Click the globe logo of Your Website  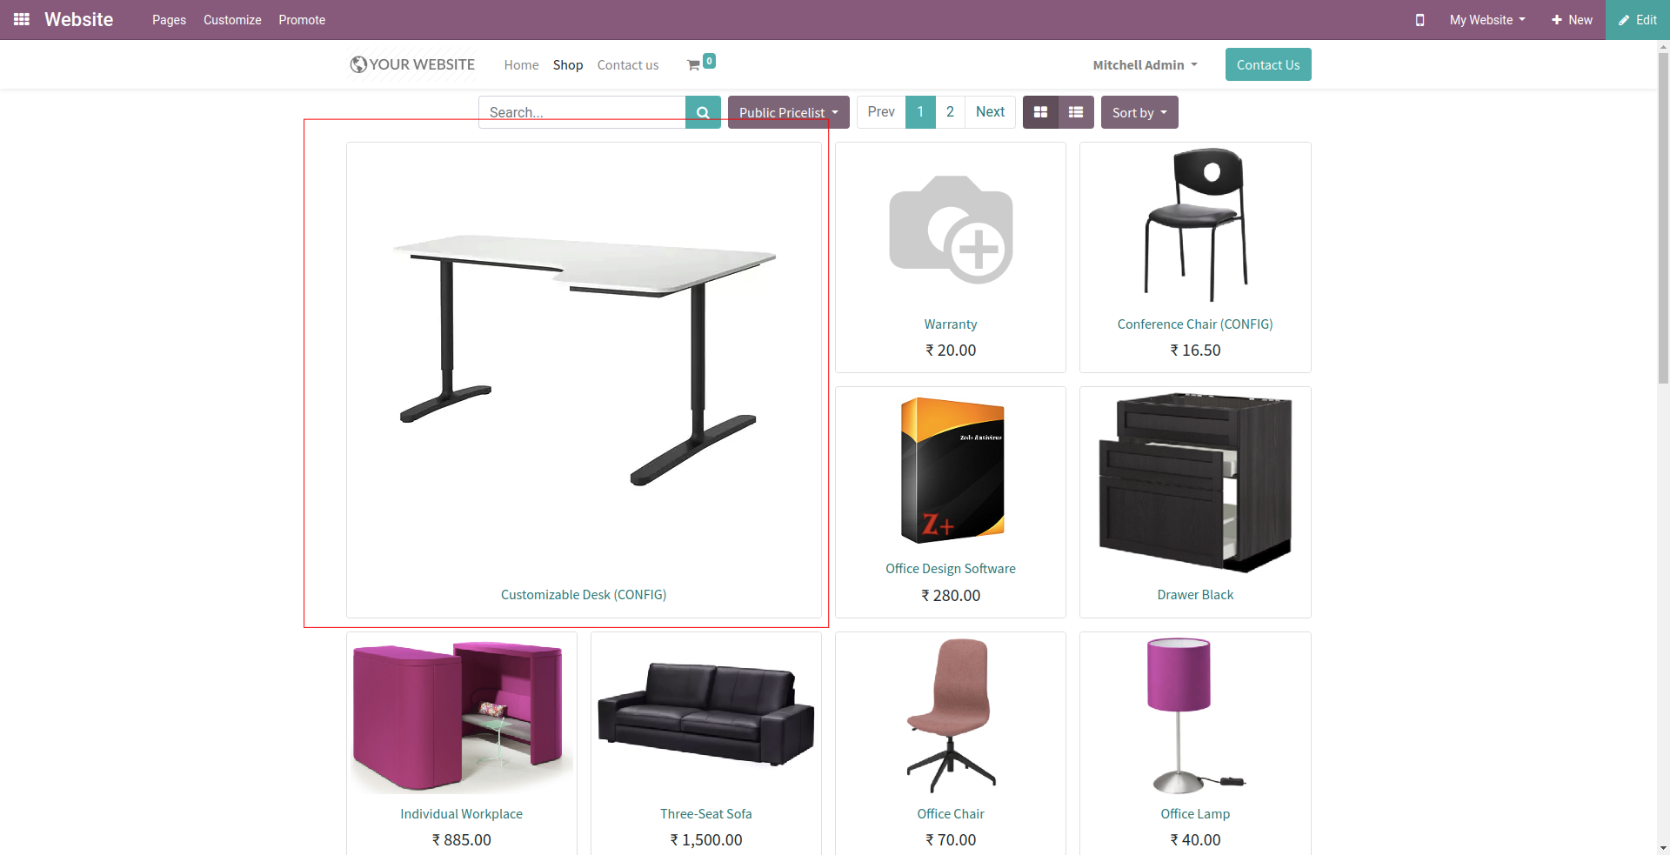(358, 64)
